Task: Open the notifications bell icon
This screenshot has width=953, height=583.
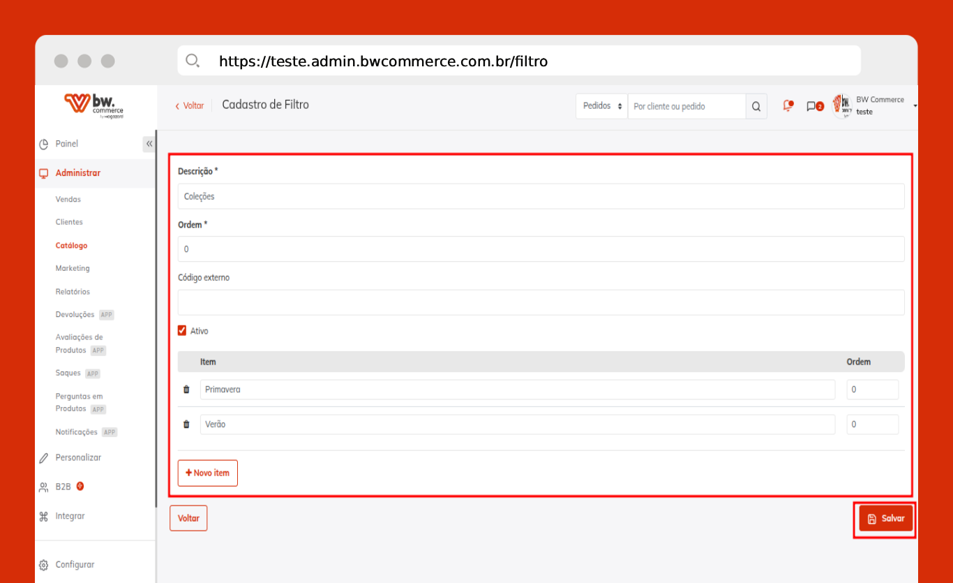Action: (x=788, y=106)
